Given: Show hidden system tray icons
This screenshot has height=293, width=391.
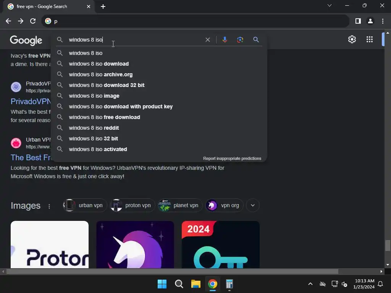Looking at the screenshot, I should click(310, 284).
